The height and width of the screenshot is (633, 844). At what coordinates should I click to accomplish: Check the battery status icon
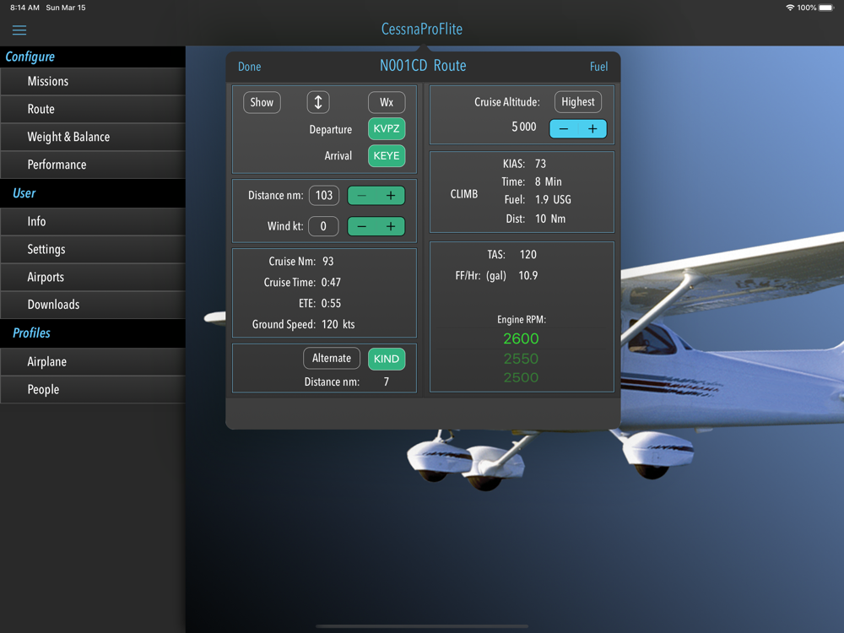point(826,8)
